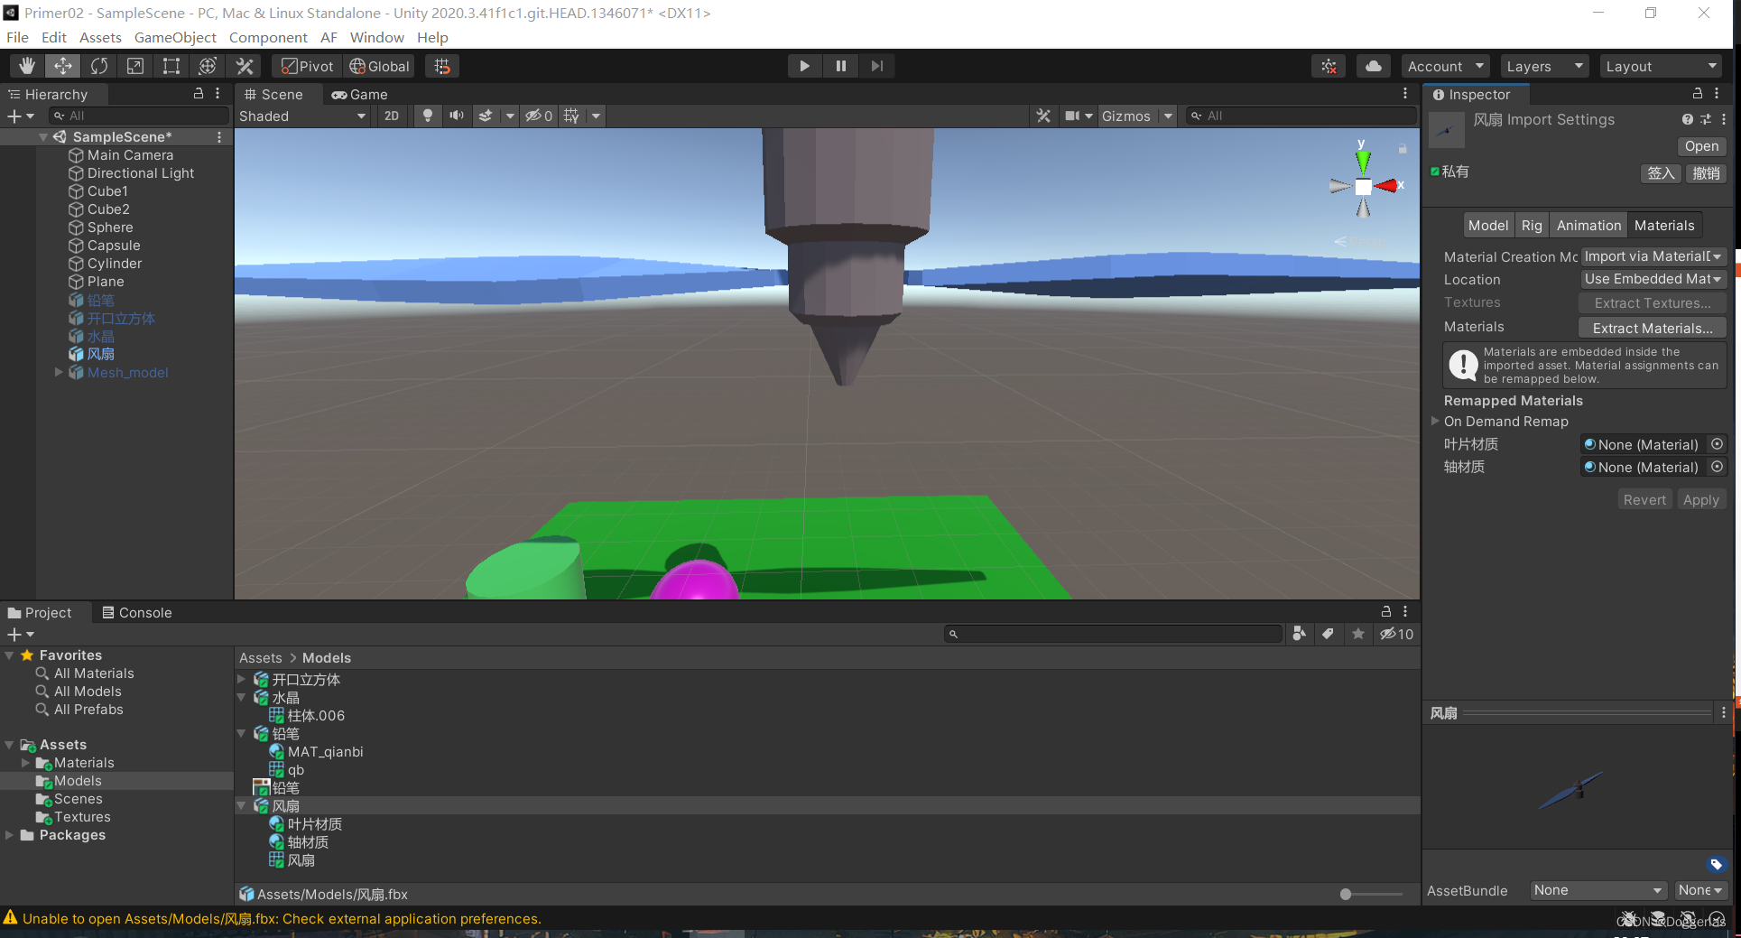Expand On Demand Remap section
Screen dimensions: 1741x938
(1435, 421)
